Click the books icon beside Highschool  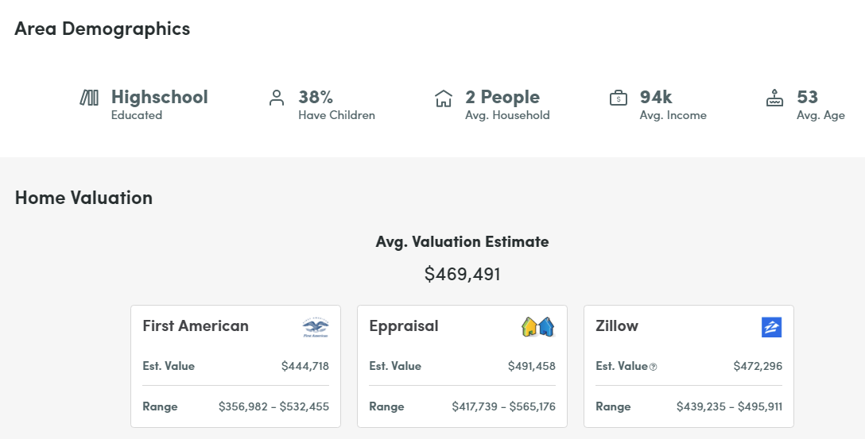coord(89,98)
